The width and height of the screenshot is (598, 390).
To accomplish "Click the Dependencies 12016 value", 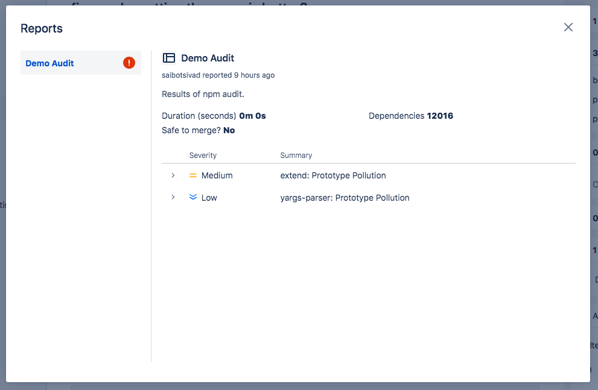I will coord(440,116).
